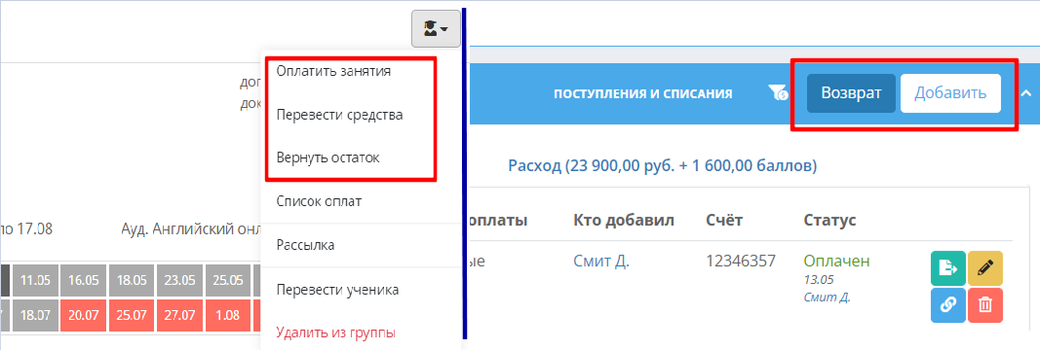Click the Счёт column header
Viewport: 1040px width, 350px height.
pos(725,221)
